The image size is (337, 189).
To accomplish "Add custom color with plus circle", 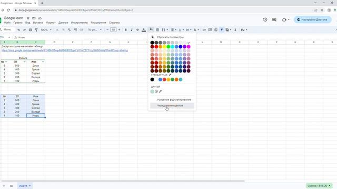I will tap(156, 91).
